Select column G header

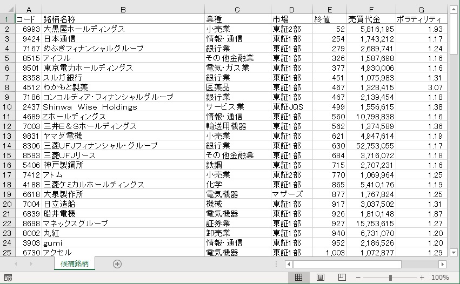[422, 10]
